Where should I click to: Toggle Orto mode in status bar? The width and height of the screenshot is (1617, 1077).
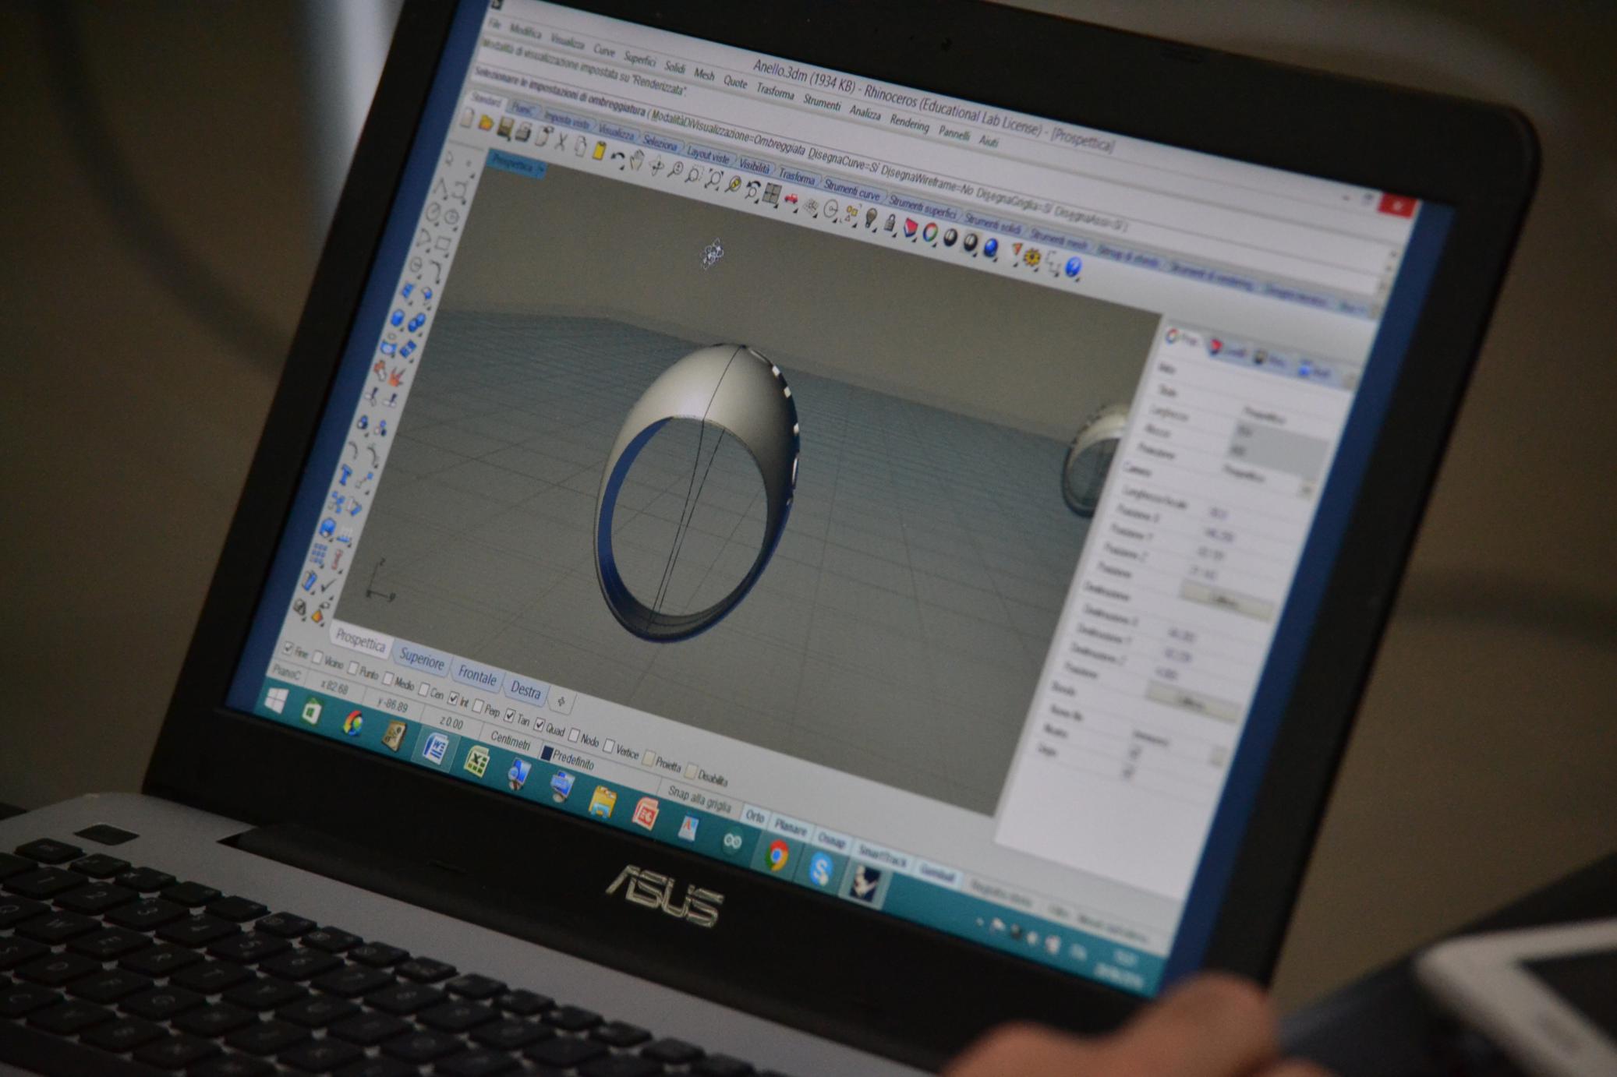point(755,817)
